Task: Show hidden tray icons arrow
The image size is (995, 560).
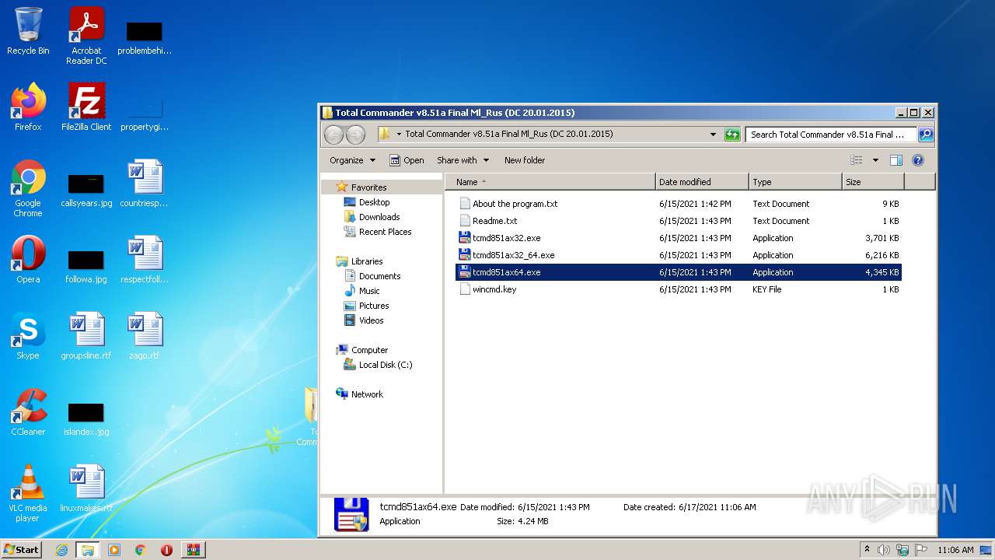Action: tap(867, 550)
